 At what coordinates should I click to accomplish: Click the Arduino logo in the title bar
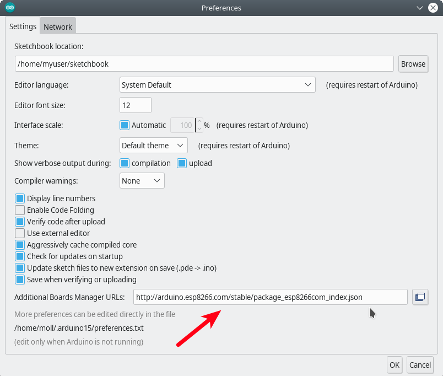pyautogui.click(x=10, y=8)
